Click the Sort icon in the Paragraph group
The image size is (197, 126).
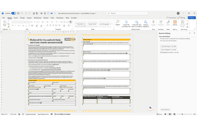[67, 22]
